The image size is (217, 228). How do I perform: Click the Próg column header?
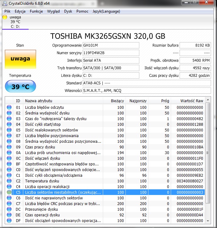159,101
